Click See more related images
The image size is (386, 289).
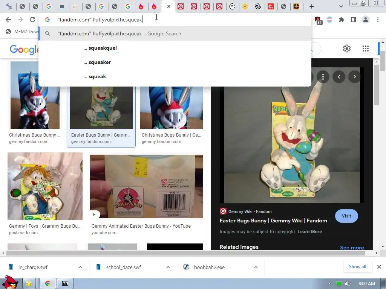(x=352, y=248)
